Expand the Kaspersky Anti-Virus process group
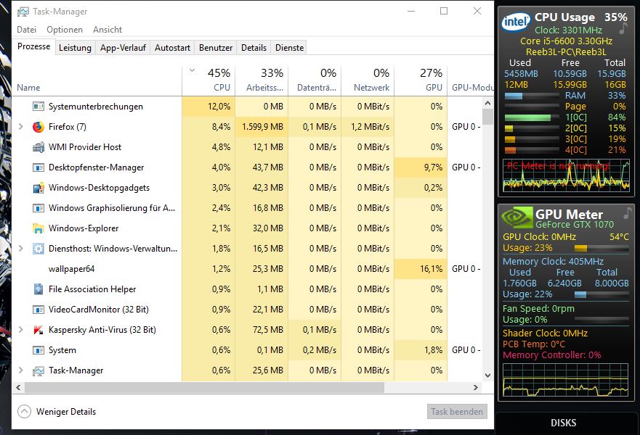This screenshot has width=640, height=435. (21, 330)
